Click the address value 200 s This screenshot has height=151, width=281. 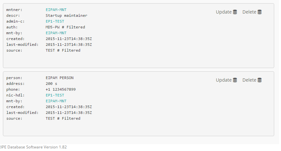(51, 84)
